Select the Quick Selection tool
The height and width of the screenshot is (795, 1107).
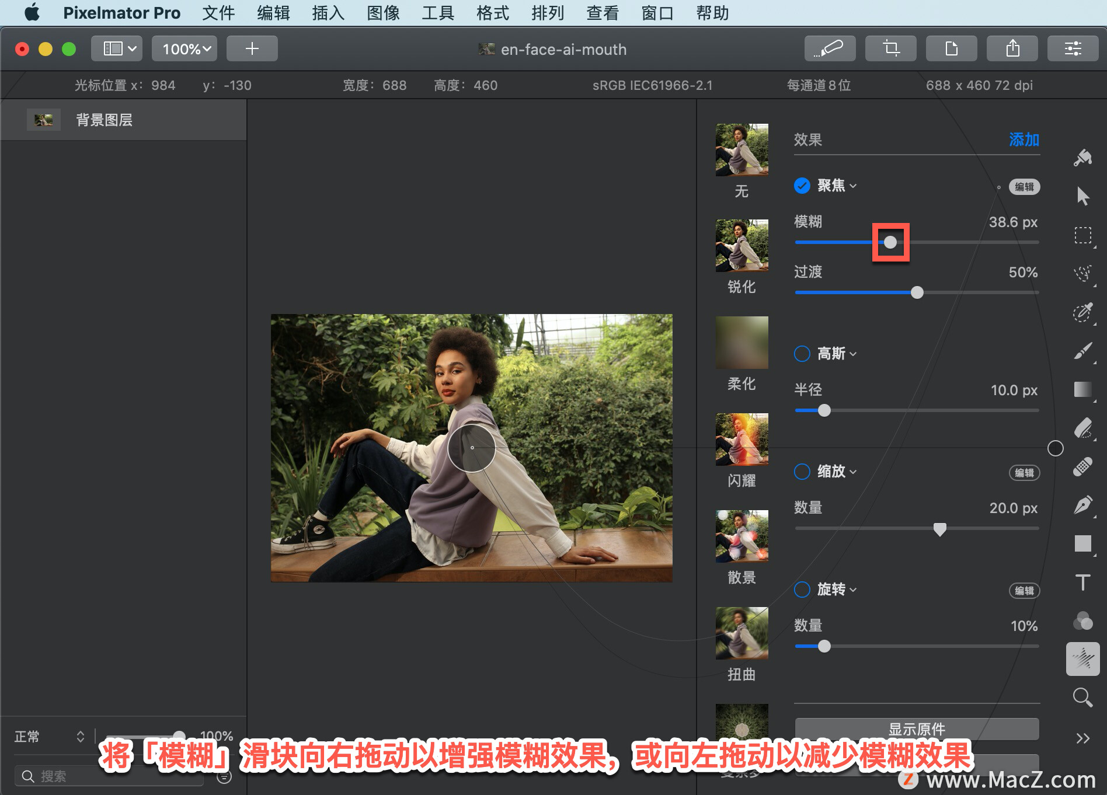[1083, 312]
